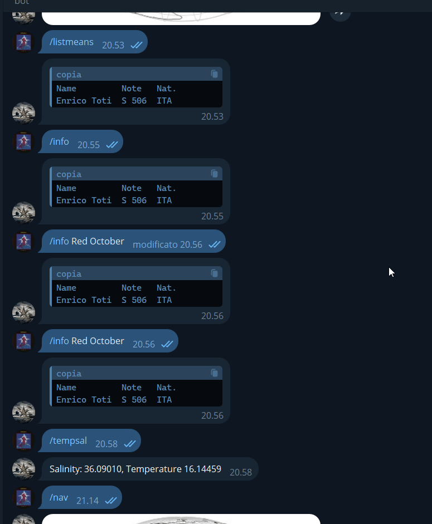This screenshot has width=432, height=524.
Task: Open sender avatar next to /tempsal
Action: [x=23, y=441]
